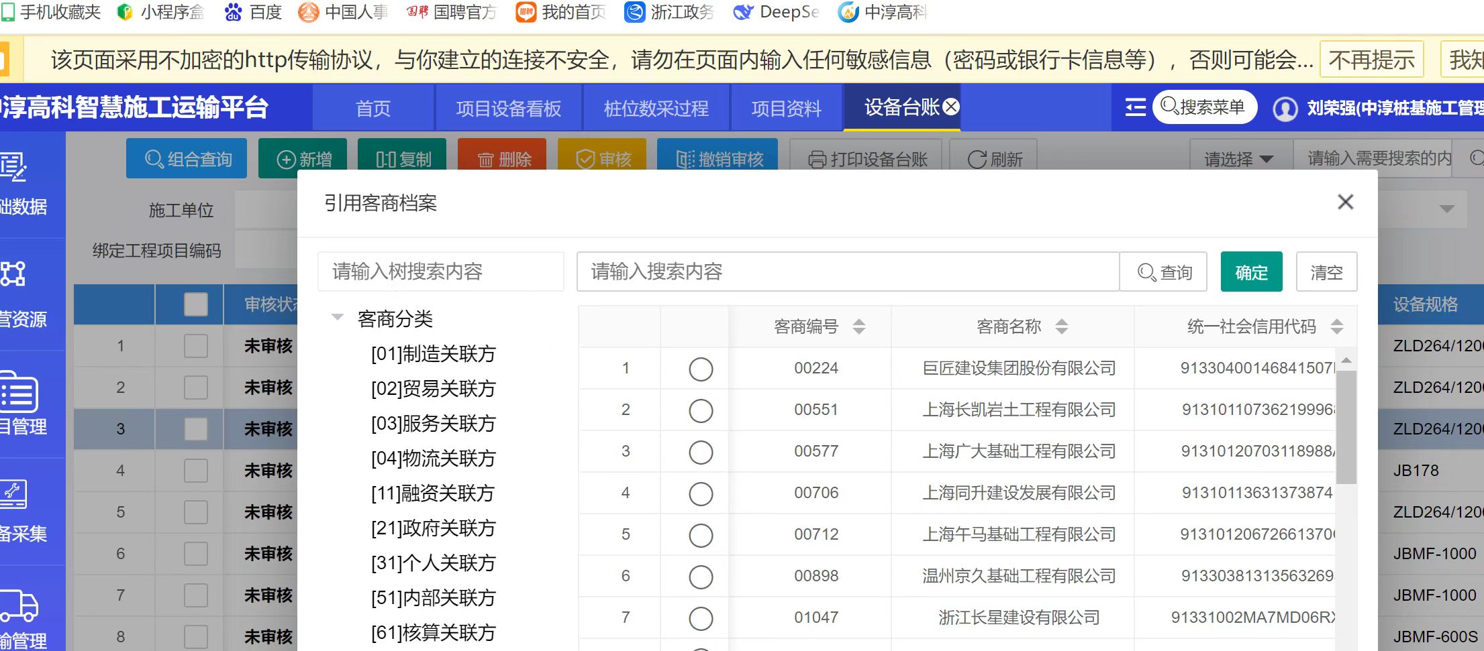1484x651 pixels.
Task: Select radio button for 巨匠建设集团股份有限公司
Action: [701, 369]
